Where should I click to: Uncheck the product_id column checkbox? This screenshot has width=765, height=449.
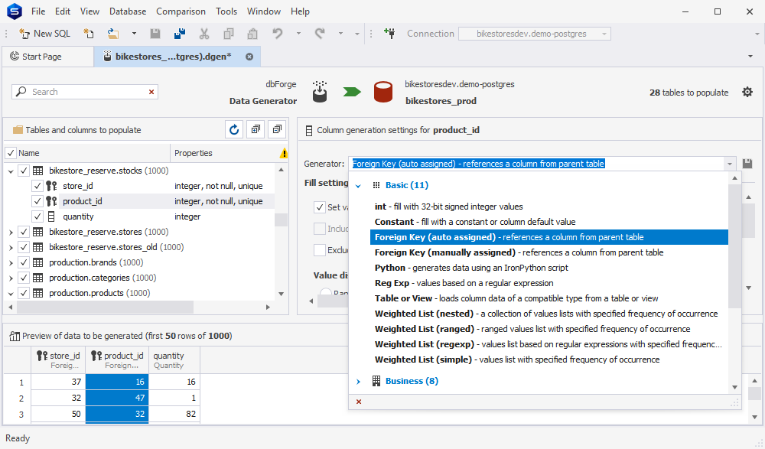click(37, 201)
